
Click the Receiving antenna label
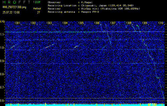tap(61, 12)
